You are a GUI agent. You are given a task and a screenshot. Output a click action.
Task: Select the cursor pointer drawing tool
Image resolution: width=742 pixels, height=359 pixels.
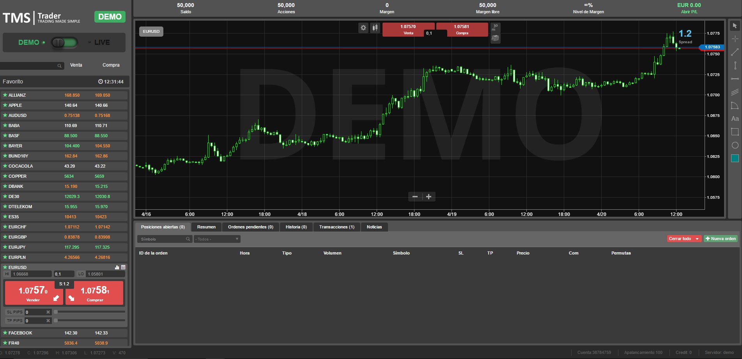[735, 26]
